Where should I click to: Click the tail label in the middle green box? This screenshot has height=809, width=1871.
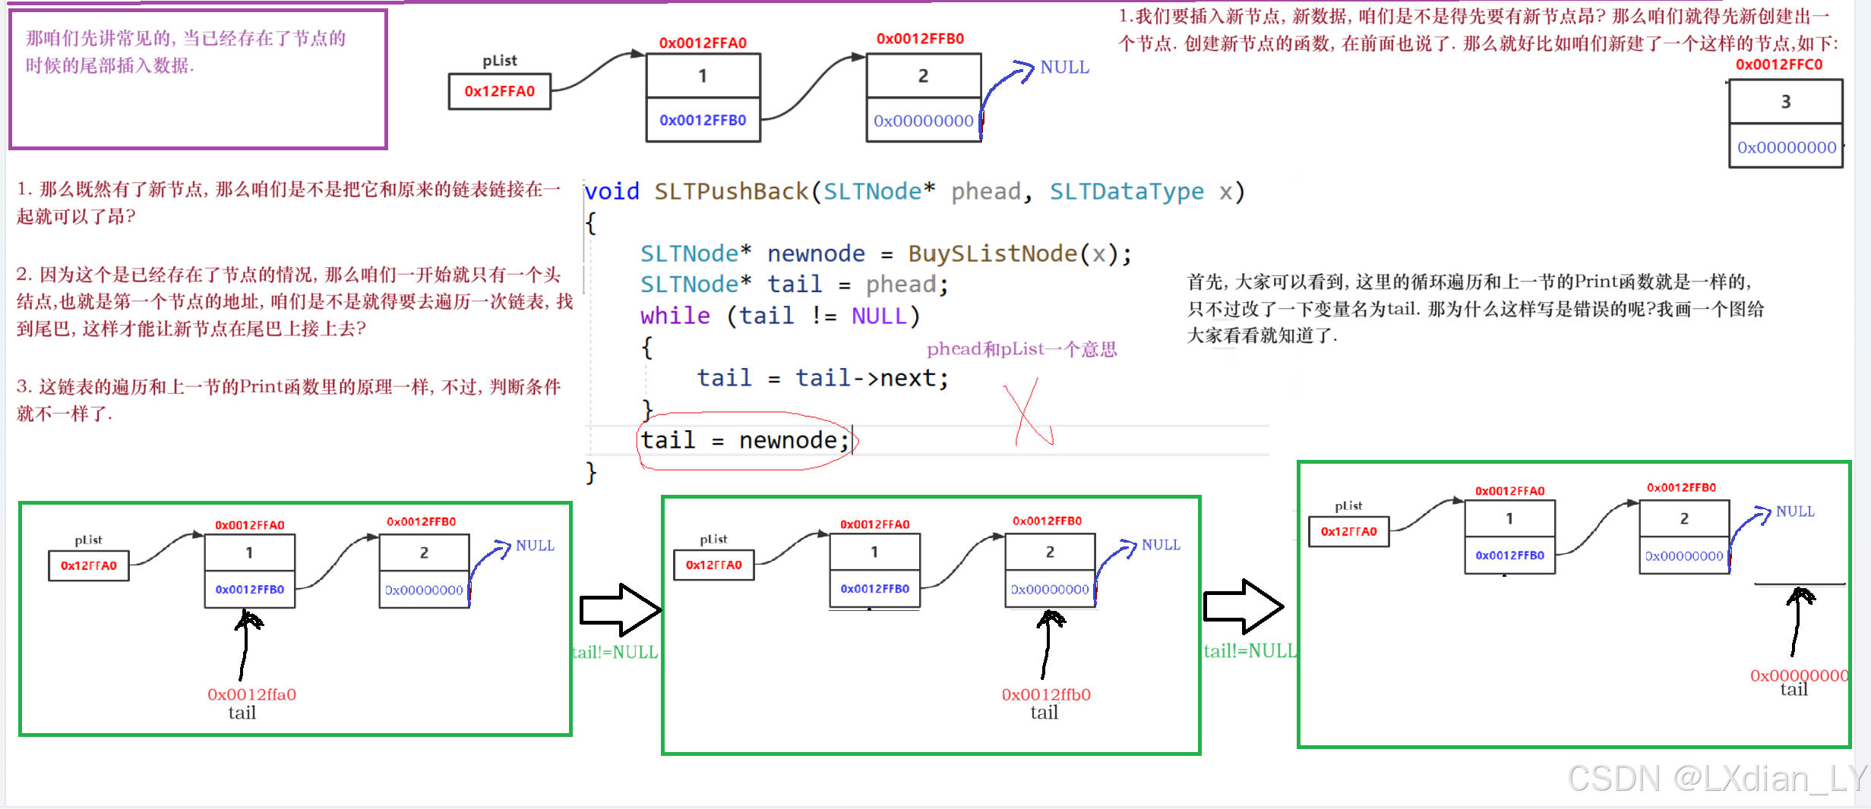pyautogui.click(x=1044, y=712)
